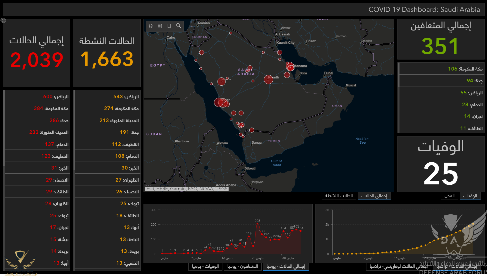Click the deaths count 25
This screenshot has width=492, height=277.
pyautogui.click(x=440, y=174)
